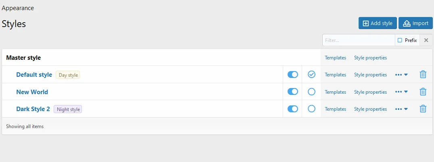Open Dark Style 2 more options dropdown
The height and width of the screenshot is (162, 434).
point(401,109)
